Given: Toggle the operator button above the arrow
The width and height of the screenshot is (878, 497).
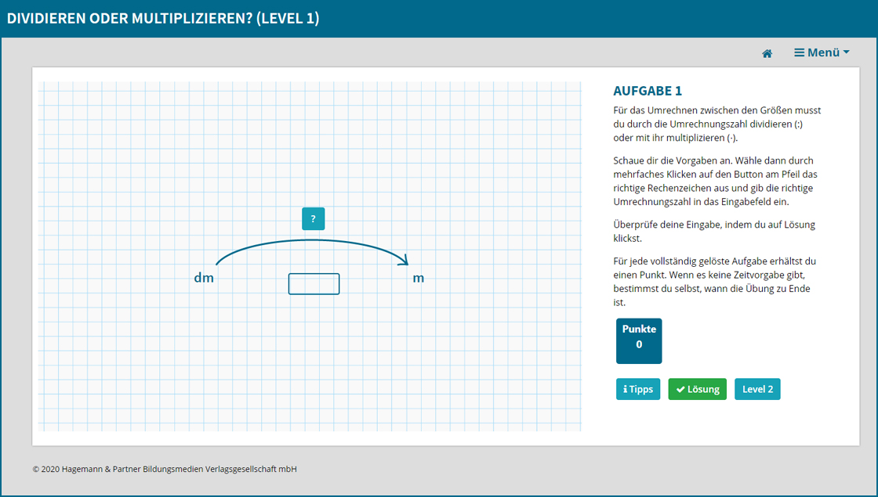Looking at the screenshot, I should pos(313,218).
